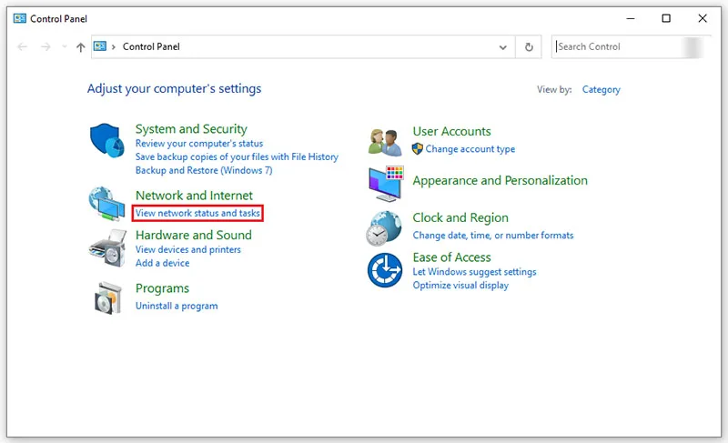
Task: Click the Control Panel breadcrumb in address bar
Action: [151, 47]
